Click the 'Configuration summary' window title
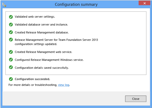Image resolution: width=152 pixels, height=108 pixels. coord(76,4)
